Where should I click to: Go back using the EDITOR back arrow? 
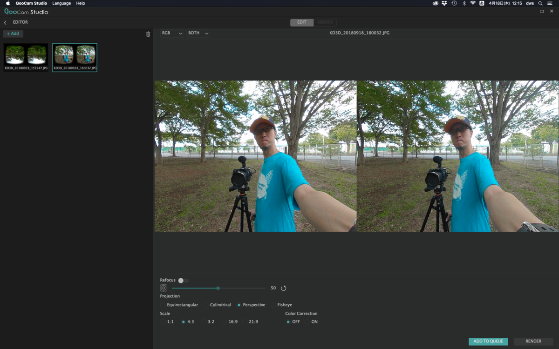(5, 22)
